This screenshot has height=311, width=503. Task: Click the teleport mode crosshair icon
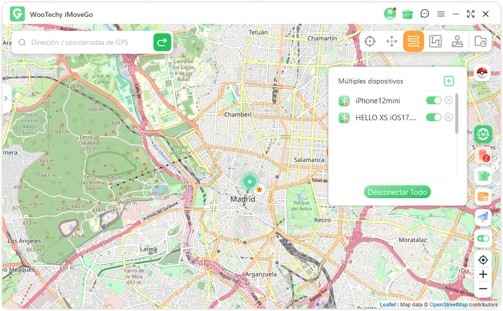click(x=370, y=42)
